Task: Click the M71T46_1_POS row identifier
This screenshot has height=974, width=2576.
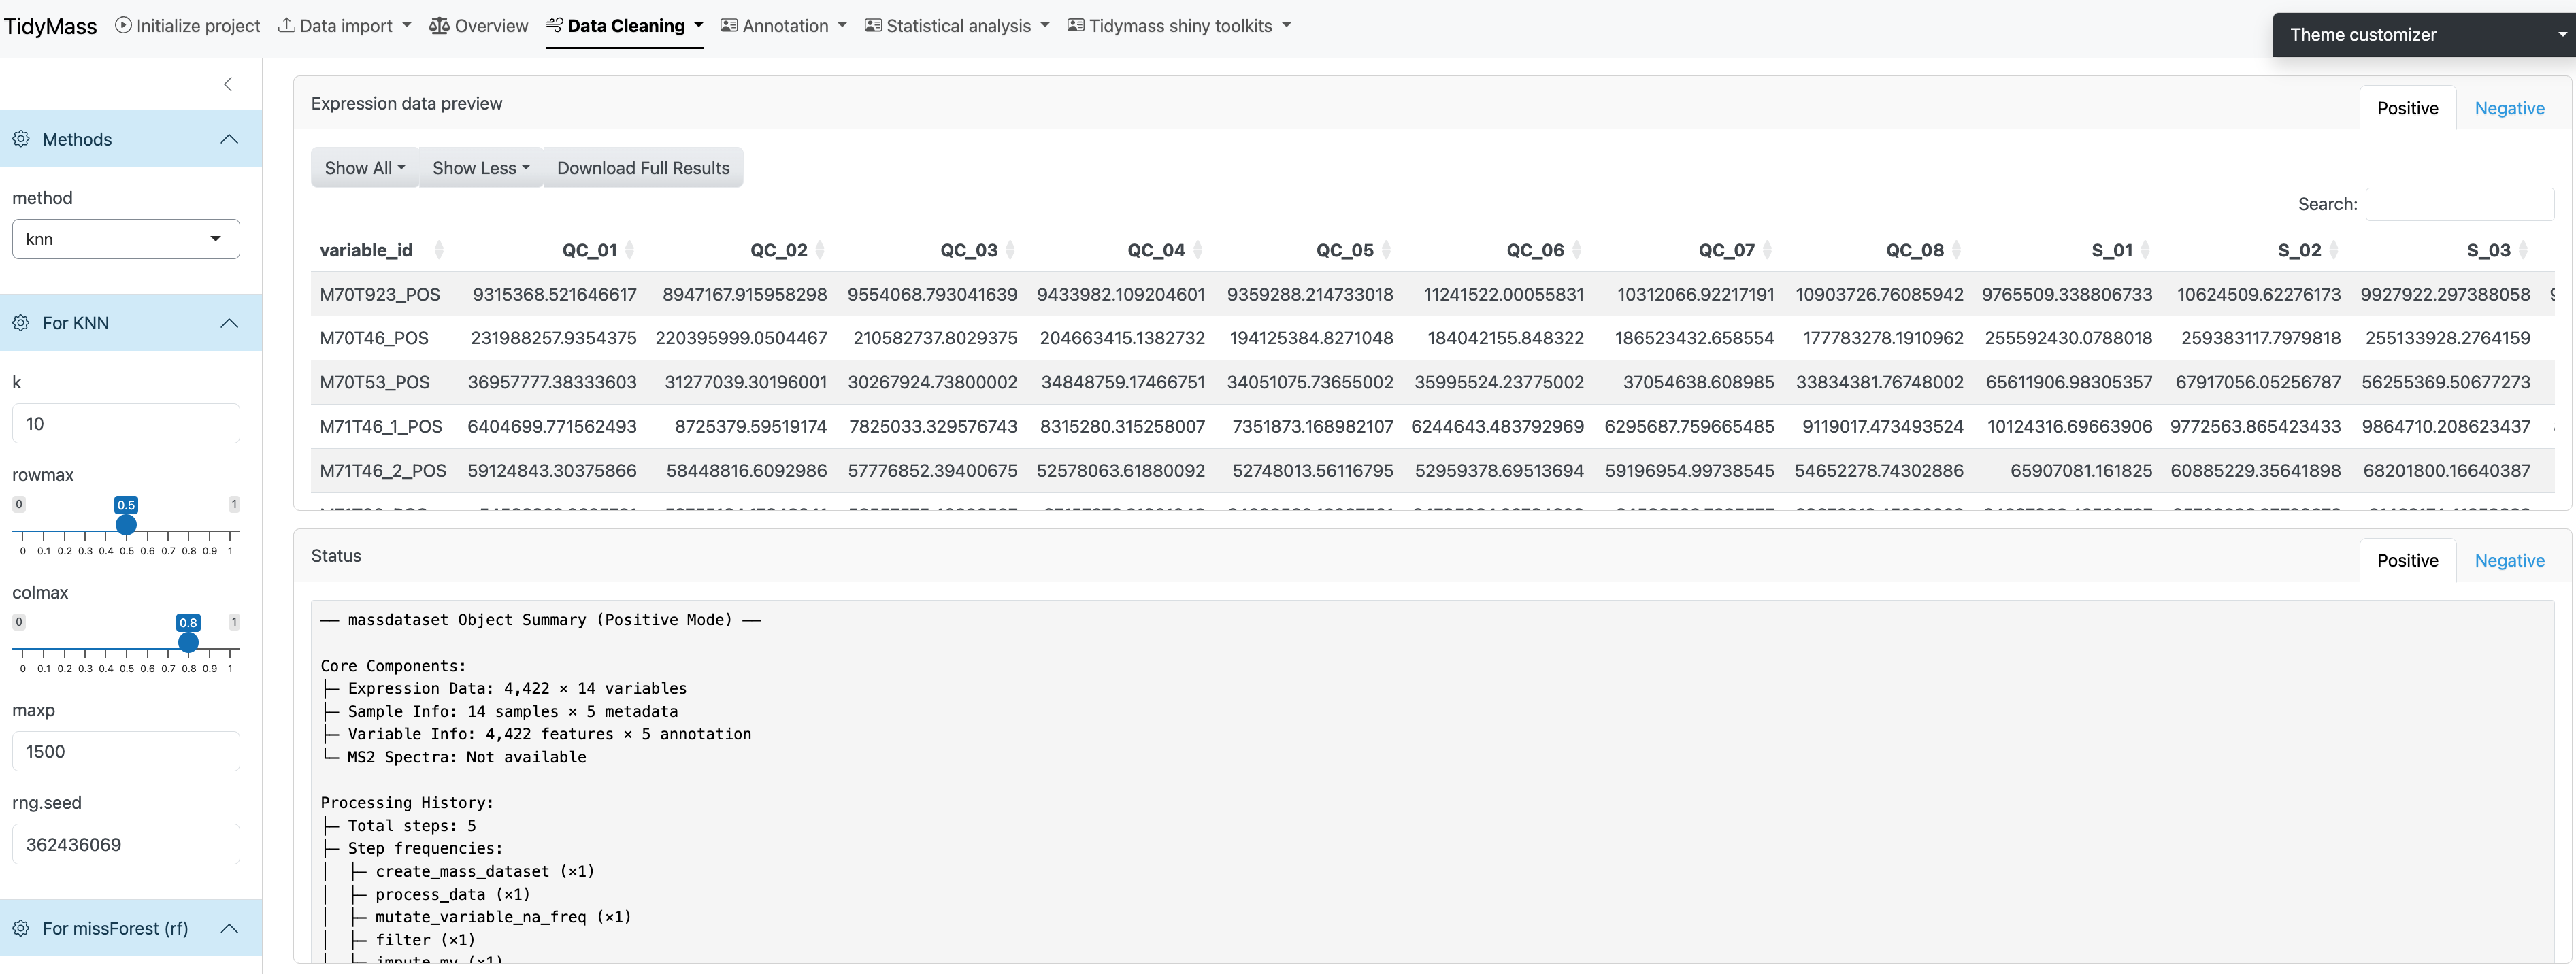Action: tap(381, 426)
